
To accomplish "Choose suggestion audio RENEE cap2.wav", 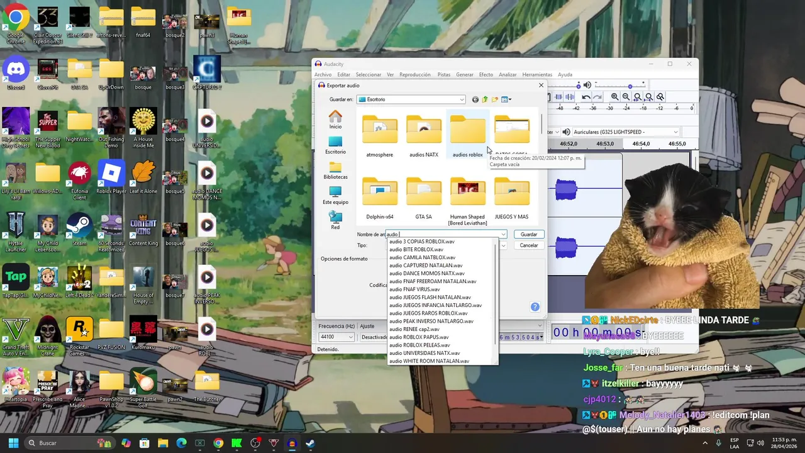I will point(414,329).
